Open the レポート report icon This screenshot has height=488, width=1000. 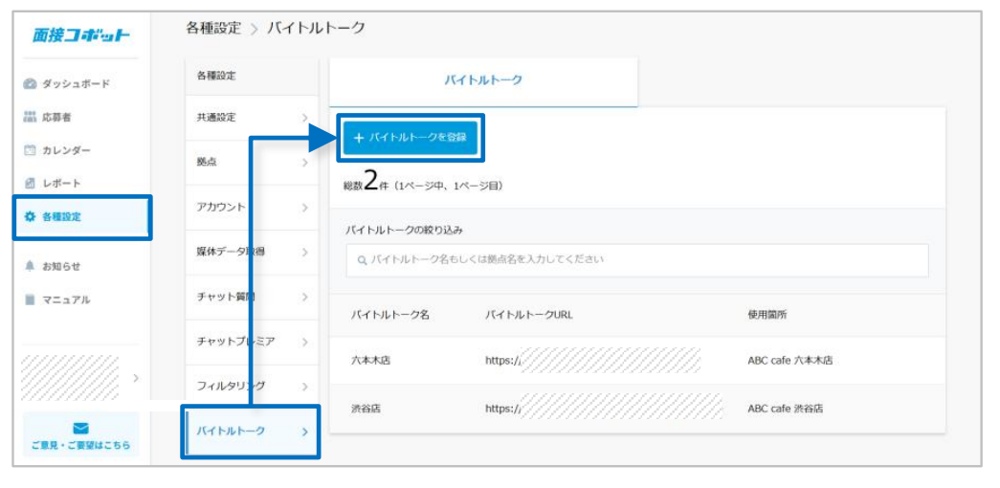click(x=30, y=183)
